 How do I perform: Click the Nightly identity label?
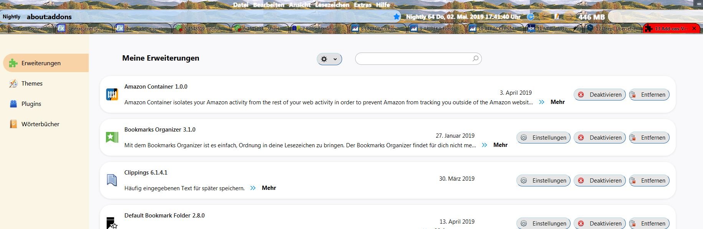point(12,16)
